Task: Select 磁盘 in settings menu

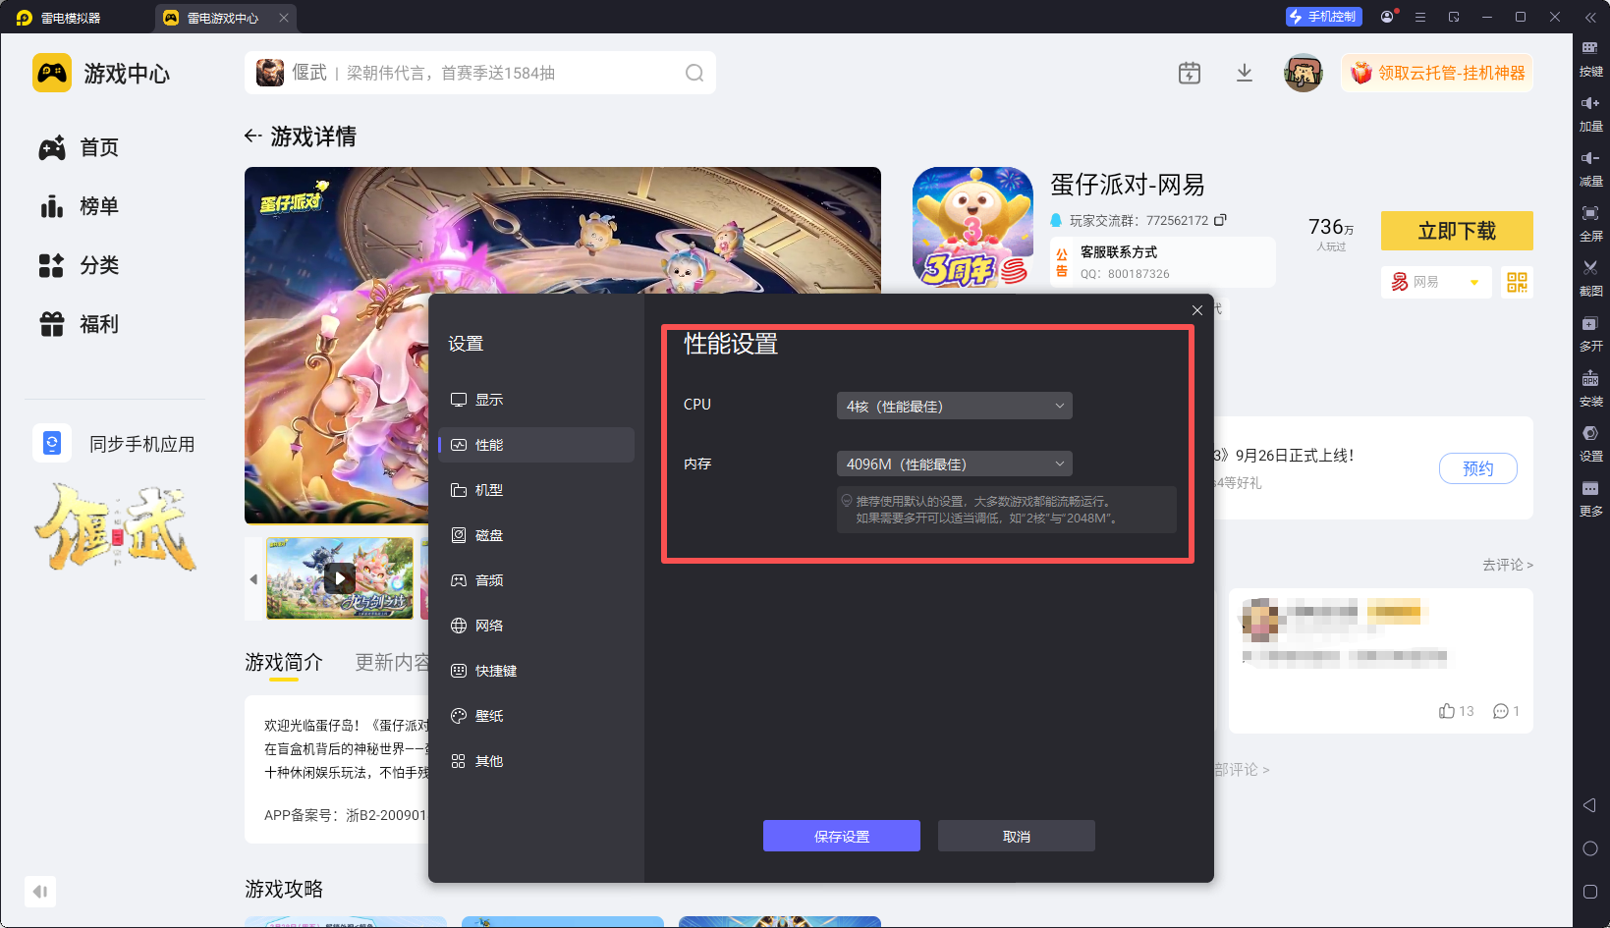Action: point(535,535)
